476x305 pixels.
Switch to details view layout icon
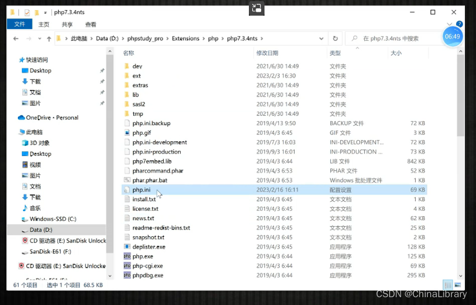click(448, 285)
